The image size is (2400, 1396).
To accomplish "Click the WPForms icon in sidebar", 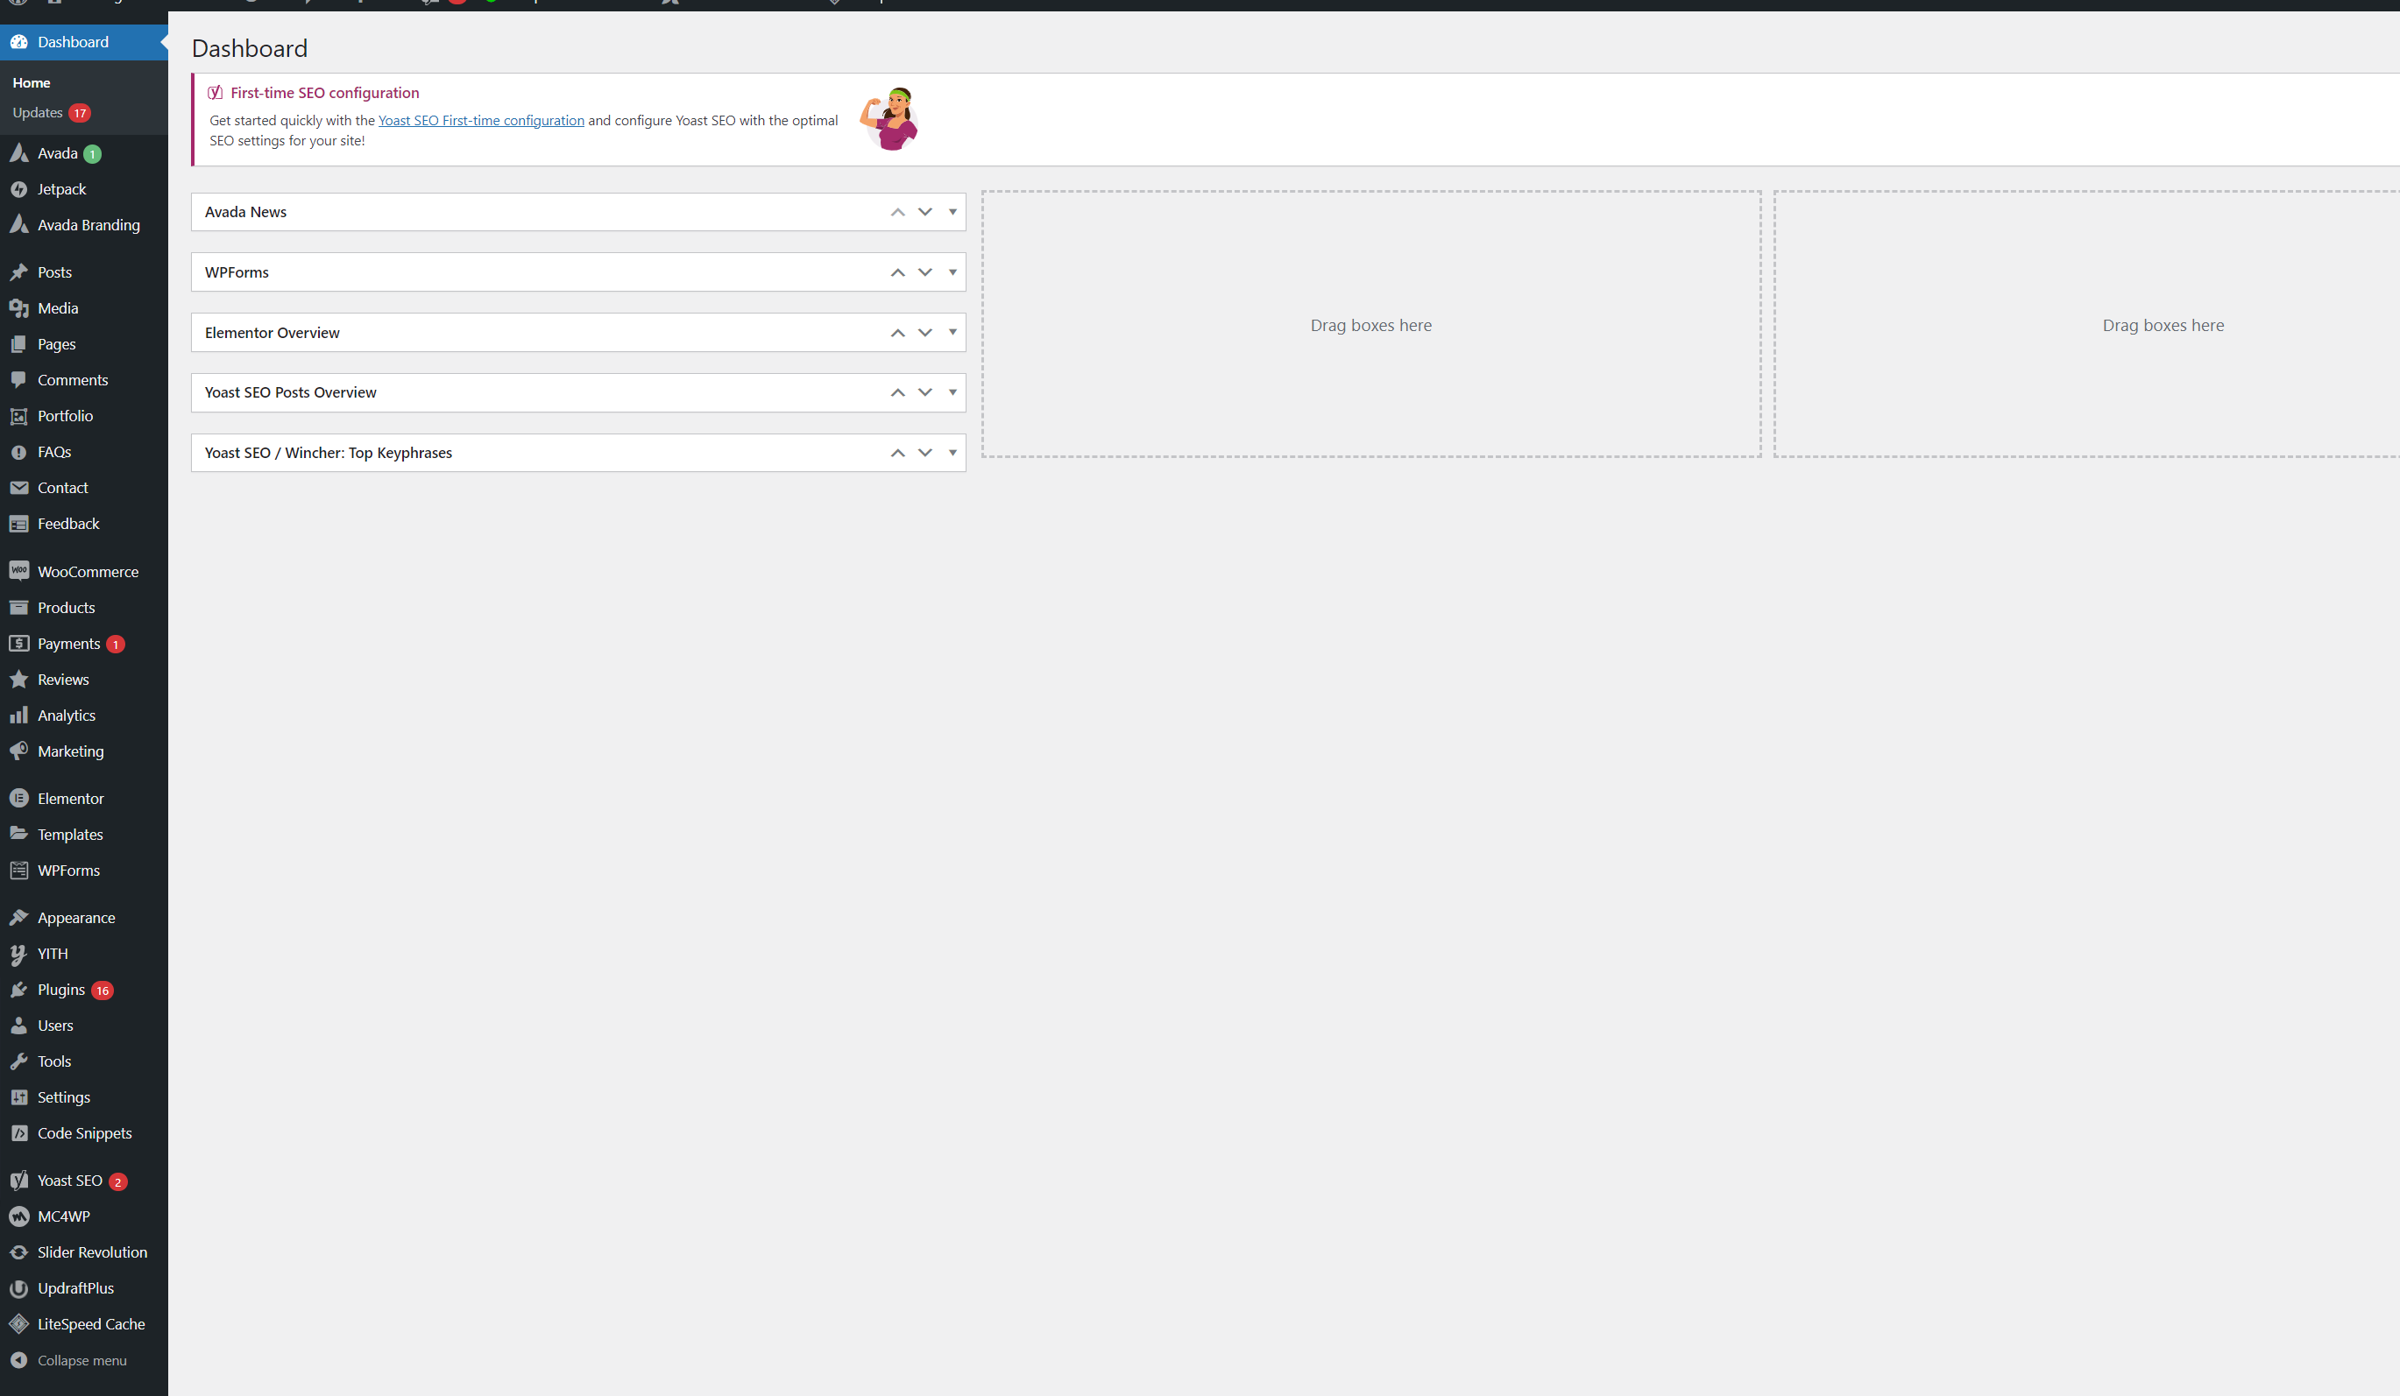I will [x=20, y=869].
